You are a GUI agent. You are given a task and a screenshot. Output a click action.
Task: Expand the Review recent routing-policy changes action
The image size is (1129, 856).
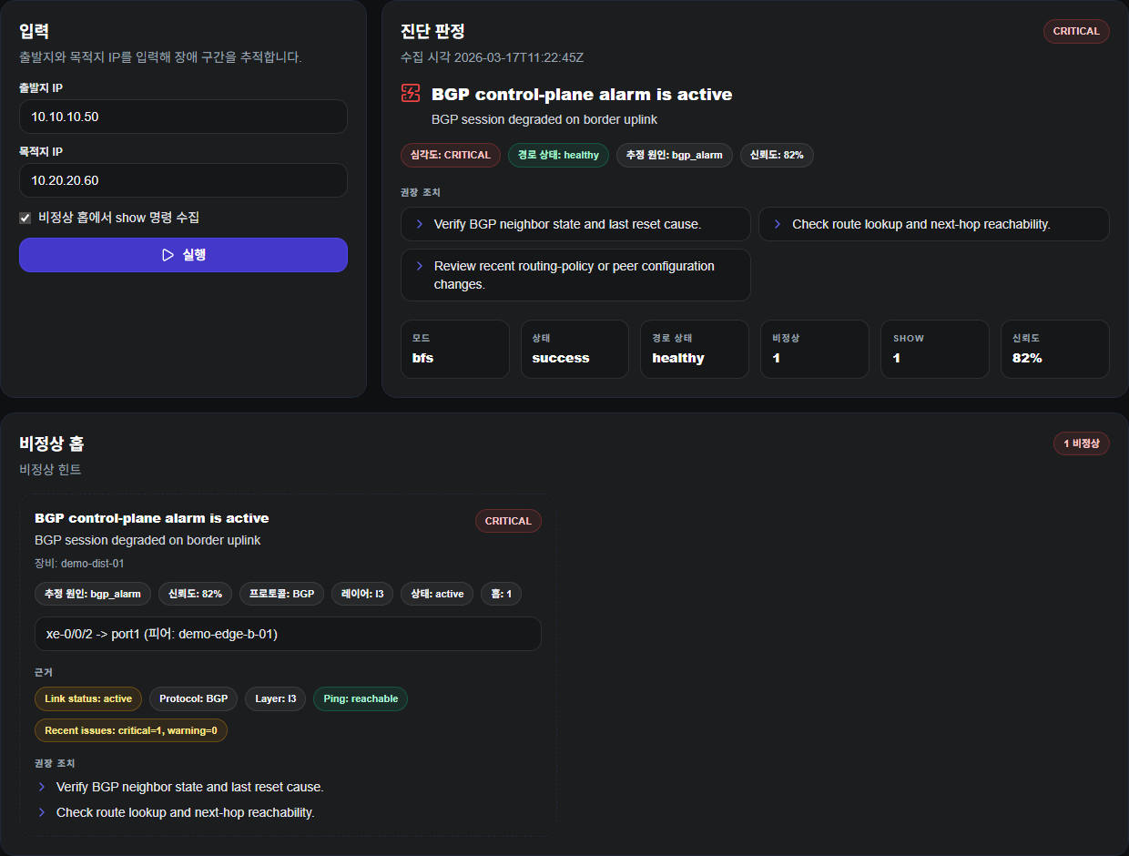575,275
